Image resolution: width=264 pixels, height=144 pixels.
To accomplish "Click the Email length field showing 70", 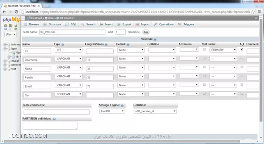I will point(100,87).
